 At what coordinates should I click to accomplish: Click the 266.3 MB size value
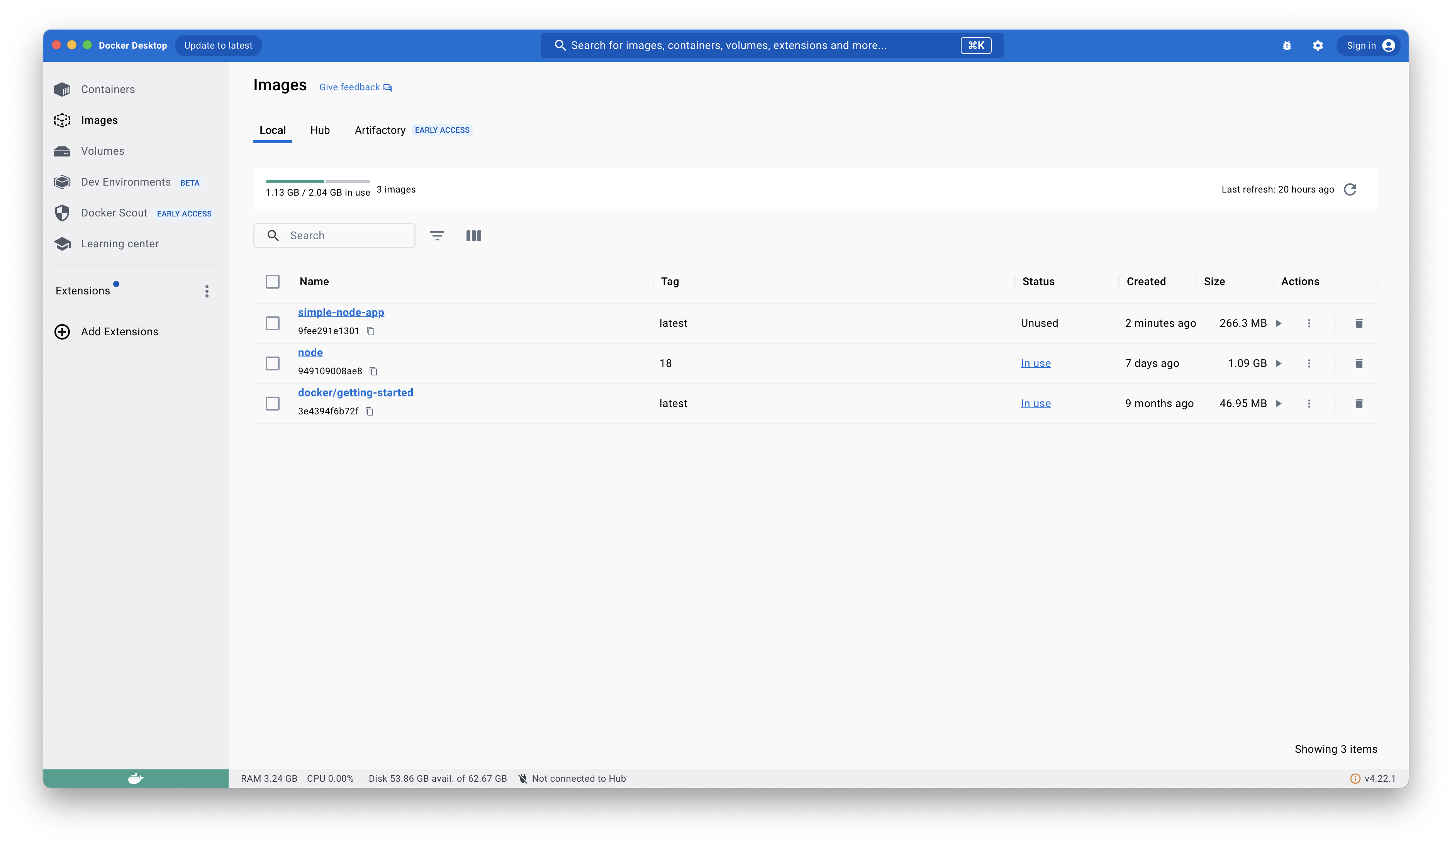[x=1243, y=323]
